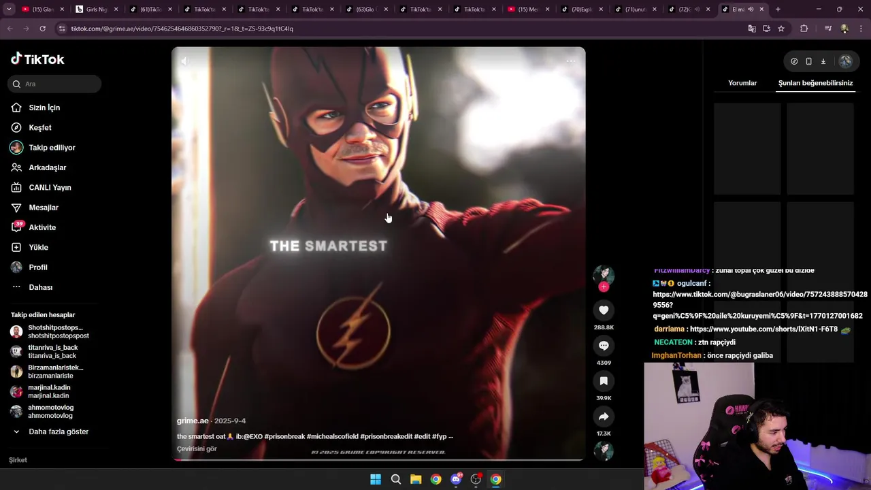Open a new browser tab
Image resolution: width=871 pixels, height=490 pixels.
(778, 10)
